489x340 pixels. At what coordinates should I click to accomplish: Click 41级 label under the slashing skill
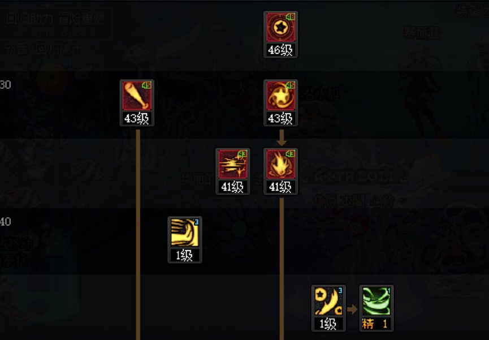(x=233, y=187)
